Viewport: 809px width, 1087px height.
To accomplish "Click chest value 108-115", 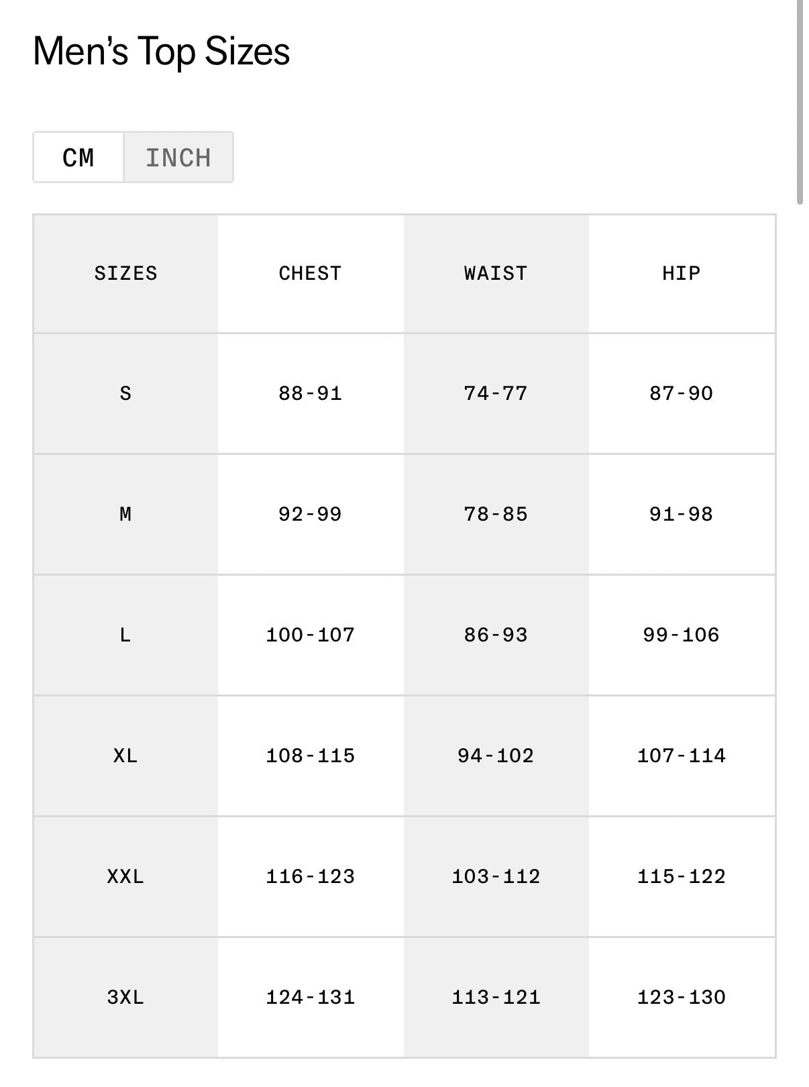I will click(x=311, y=756).
